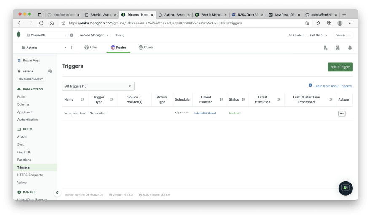Viewport: 371px width, 218px height.
Task: Expand the Access Manager menu
Action: (x=94, y=35)
